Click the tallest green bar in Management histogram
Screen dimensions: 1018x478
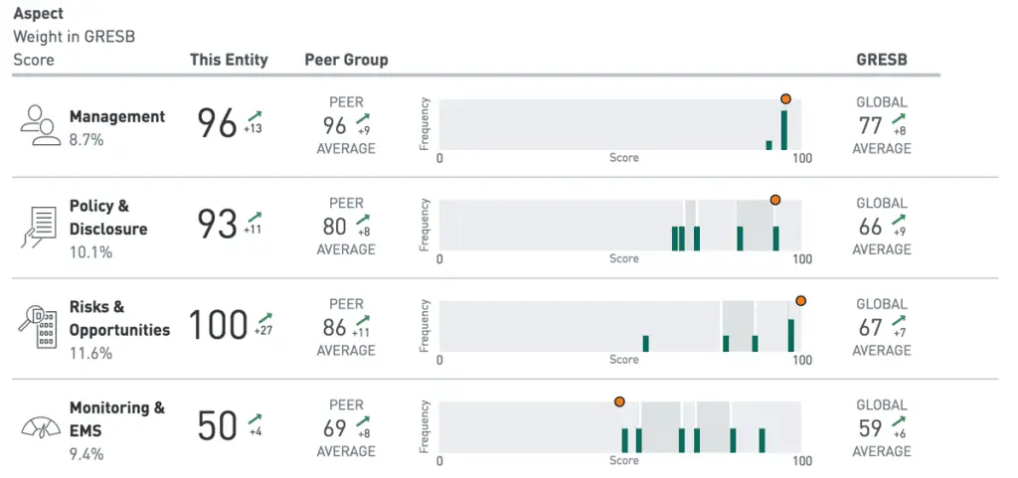pyautogui.click(x=784, y=130)
